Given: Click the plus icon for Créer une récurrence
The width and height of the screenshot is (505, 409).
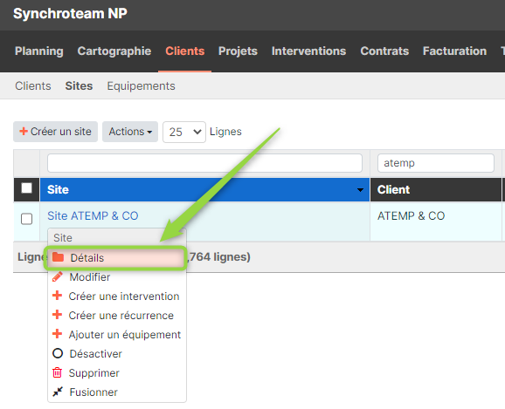Looking at the screenshot, I should coord(58,315).
